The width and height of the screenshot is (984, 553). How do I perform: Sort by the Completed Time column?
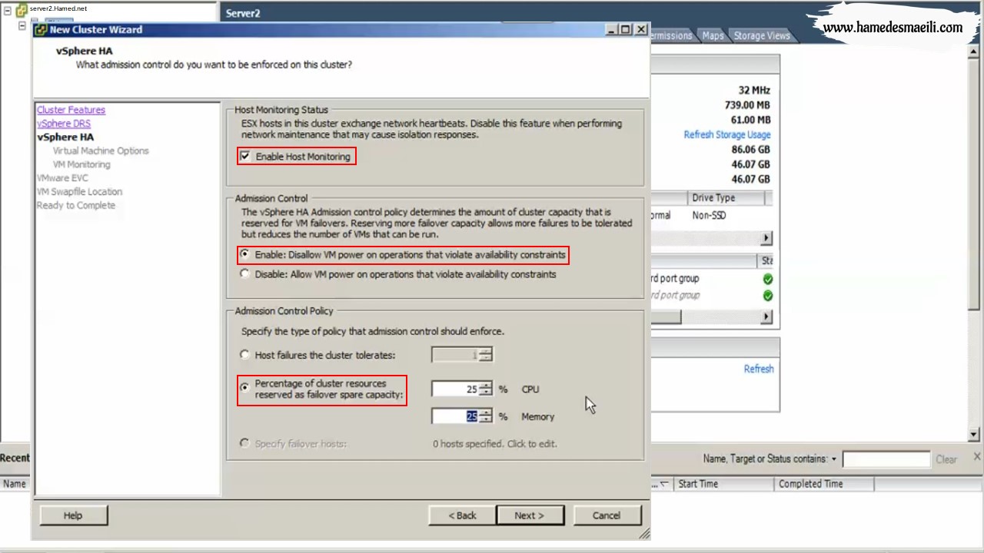pyautogui.click(x=823, y=484)
